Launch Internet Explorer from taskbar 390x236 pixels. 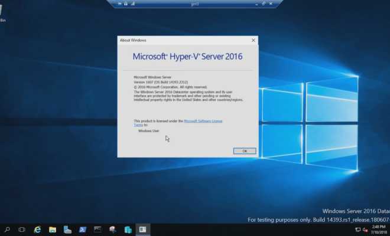point(37,230)
